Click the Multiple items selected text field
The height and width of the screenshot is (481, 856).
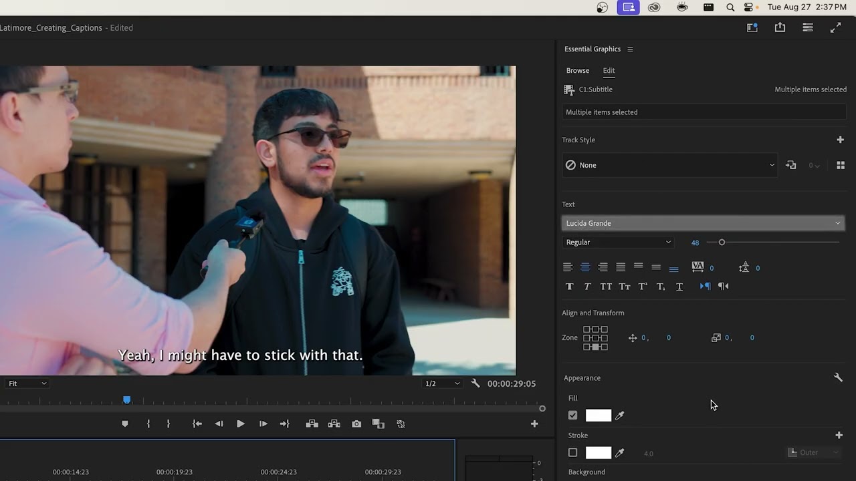(x=704, y=112)
